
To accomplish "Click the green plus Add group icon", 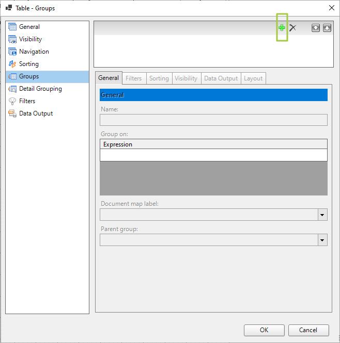I will (282, 28).
